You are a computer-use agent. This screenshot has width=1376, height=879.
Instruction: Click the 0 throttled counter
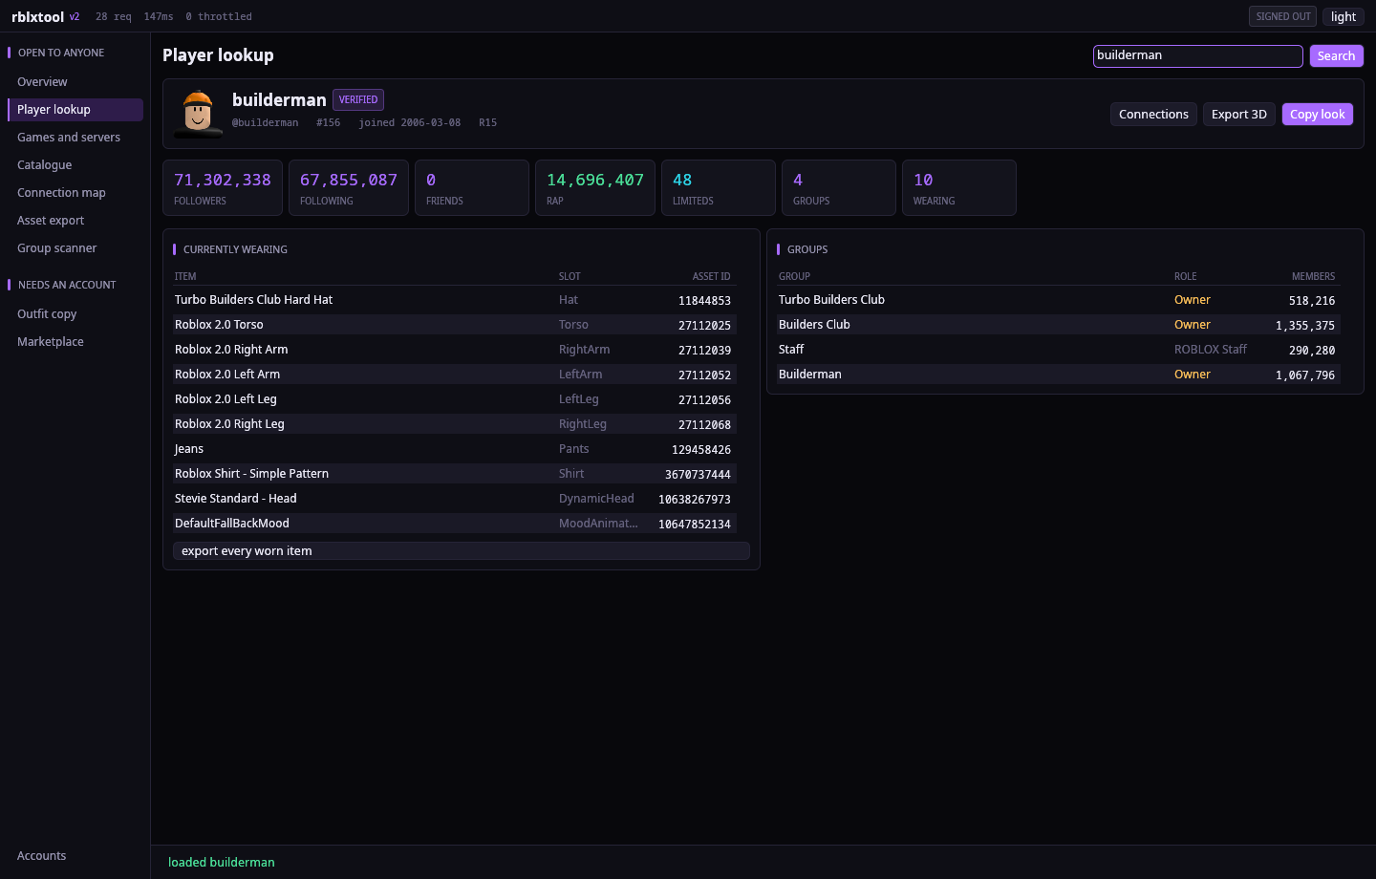(x=219, y=17)
